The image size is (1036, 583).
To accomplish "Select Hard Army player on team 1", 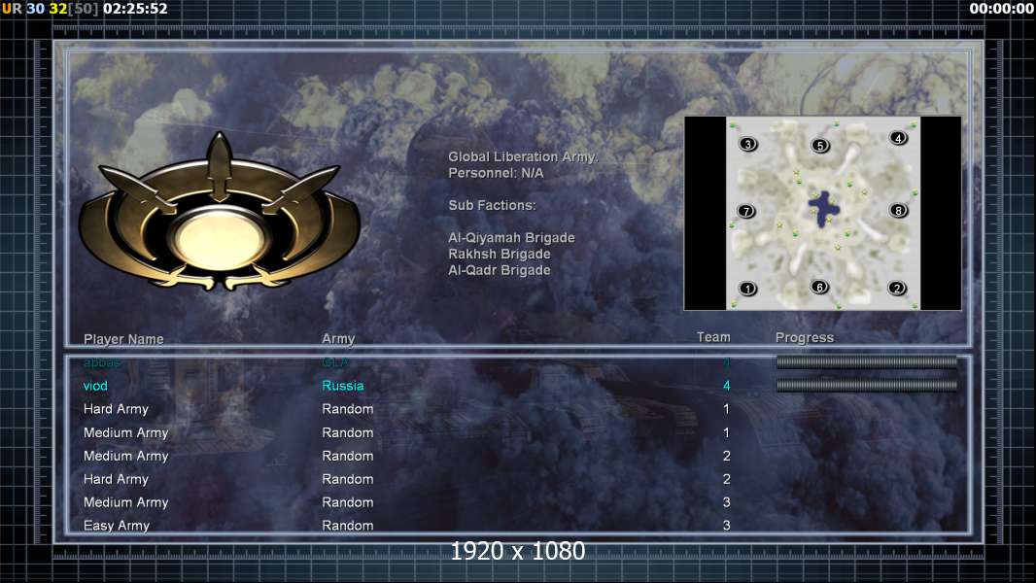I will [116, 409].
